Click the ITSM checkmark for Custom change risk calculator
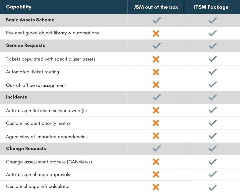This screenshot has width=240, height=194. 212,187
